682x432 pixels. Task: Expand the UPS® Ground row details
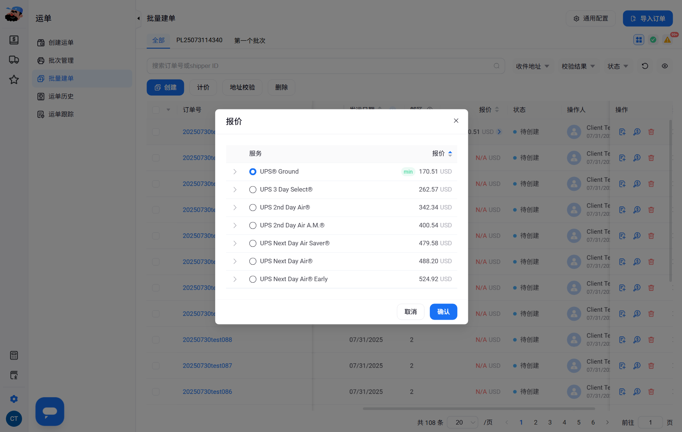click(x=235, y=172)
